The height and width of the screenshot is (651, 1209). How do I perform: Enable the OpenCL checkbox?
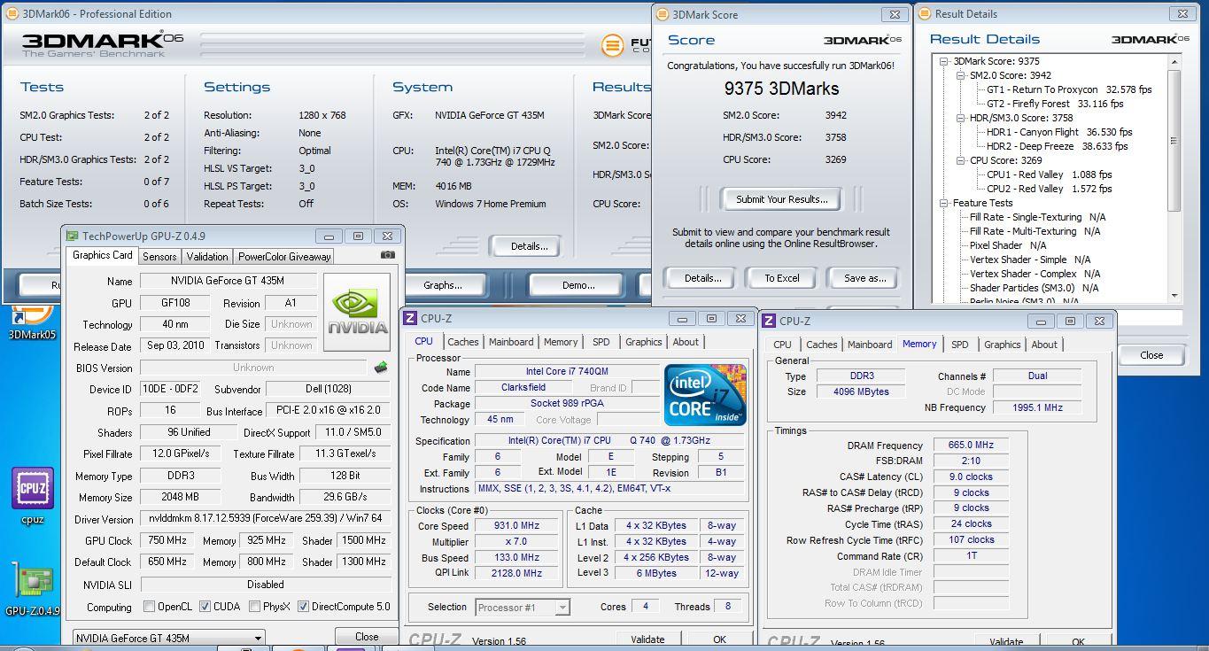pyautogui.click(x=150, y=607)
